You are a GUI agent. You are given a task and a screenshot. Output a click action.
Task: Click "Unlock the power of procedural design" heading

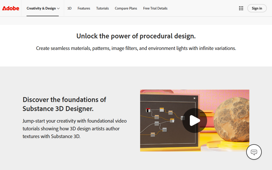(136, 36)
